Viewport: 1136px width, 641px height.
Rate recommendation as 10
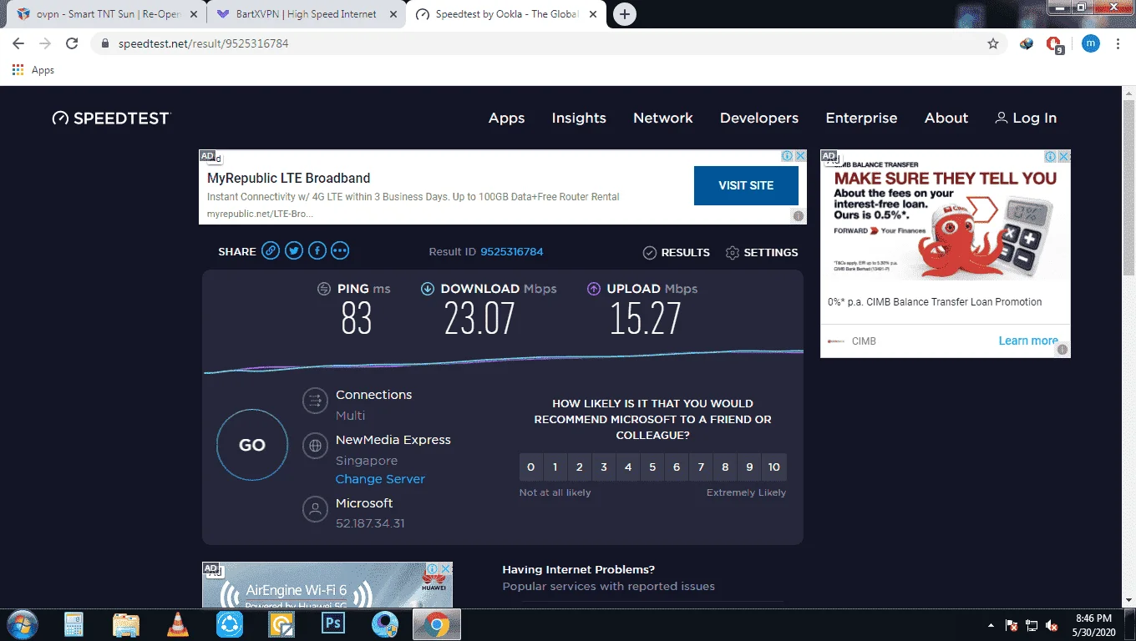click(774, 467)
